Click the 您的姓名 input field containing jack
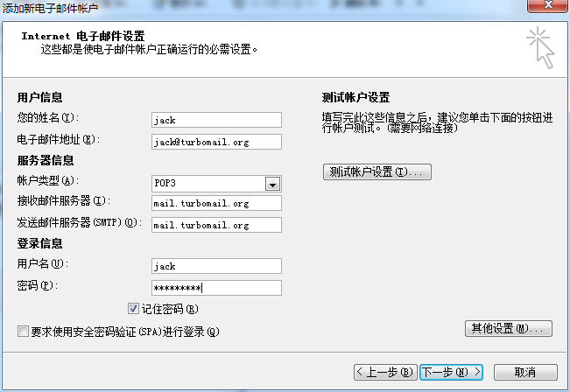Image resolution: width=570 pixels, height=392 pixels. (x=216, y=120)
